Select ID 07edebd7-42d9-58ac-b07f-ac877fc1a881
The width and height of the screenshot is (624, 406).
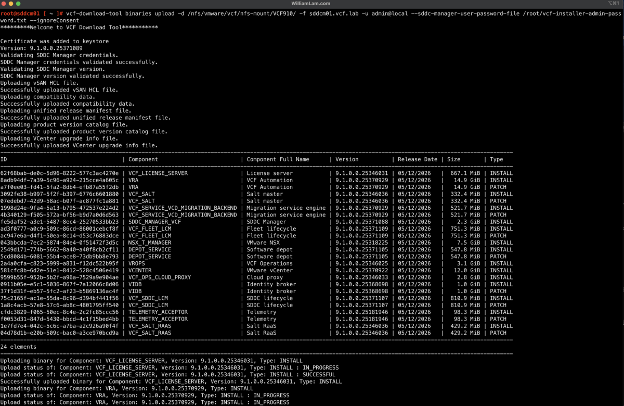pos(59,201)
